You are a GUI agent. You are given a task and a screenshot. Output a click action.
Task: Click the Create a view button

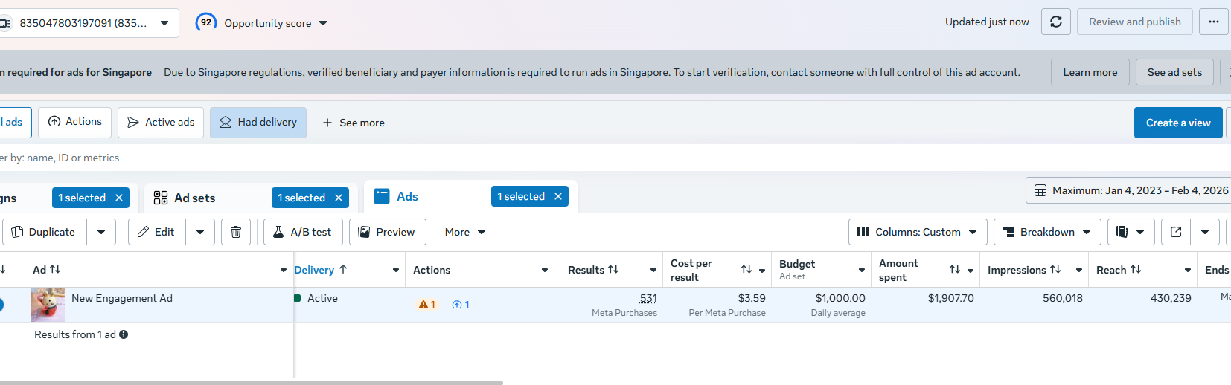pyautogui.click(x=1177, y=123)
